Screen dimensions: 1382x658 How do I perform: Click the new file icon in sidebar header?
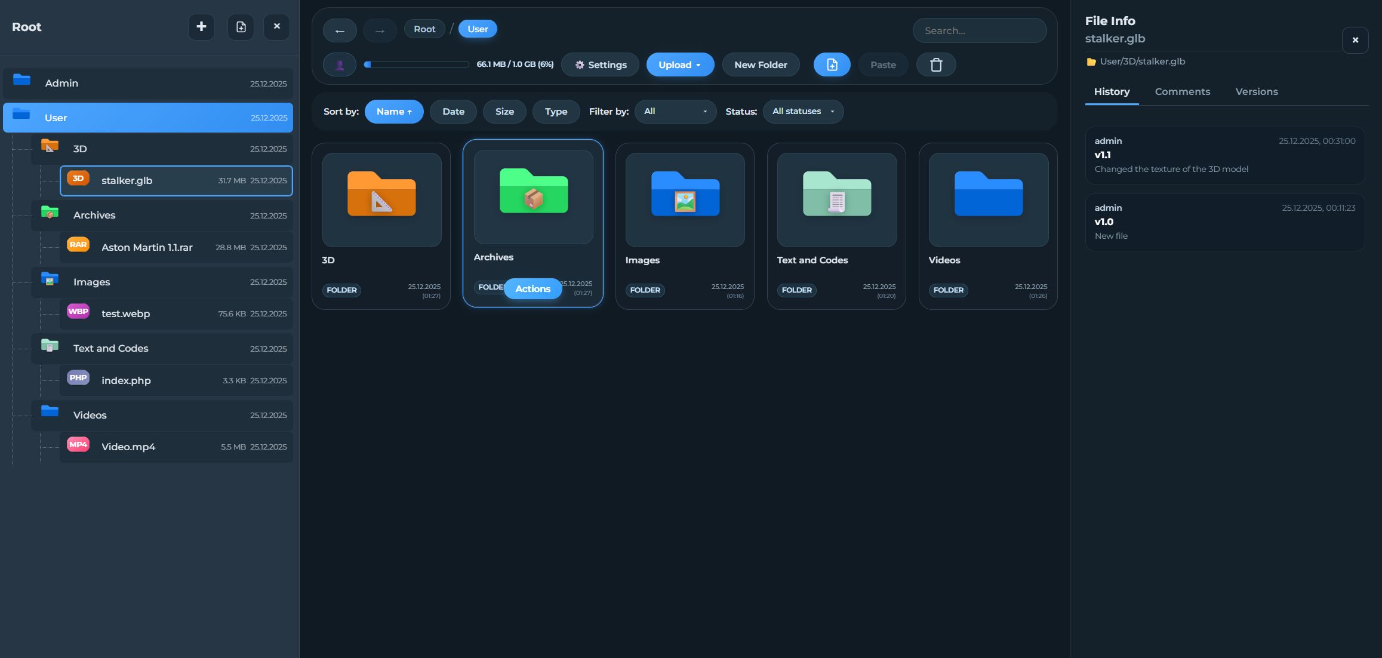241,27
